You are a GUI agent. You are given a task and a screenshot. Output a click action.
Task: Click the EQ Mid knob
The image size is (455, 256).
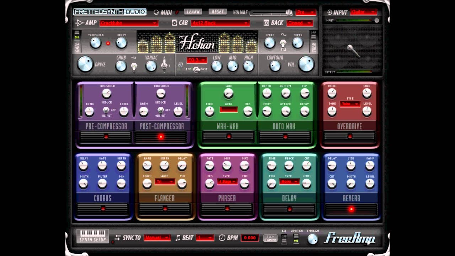click(232, 66)
